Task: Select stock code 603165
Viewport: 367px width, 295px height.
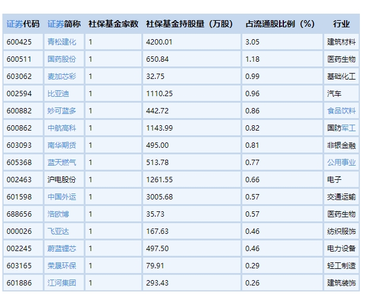Action: [x=19, y=266]
